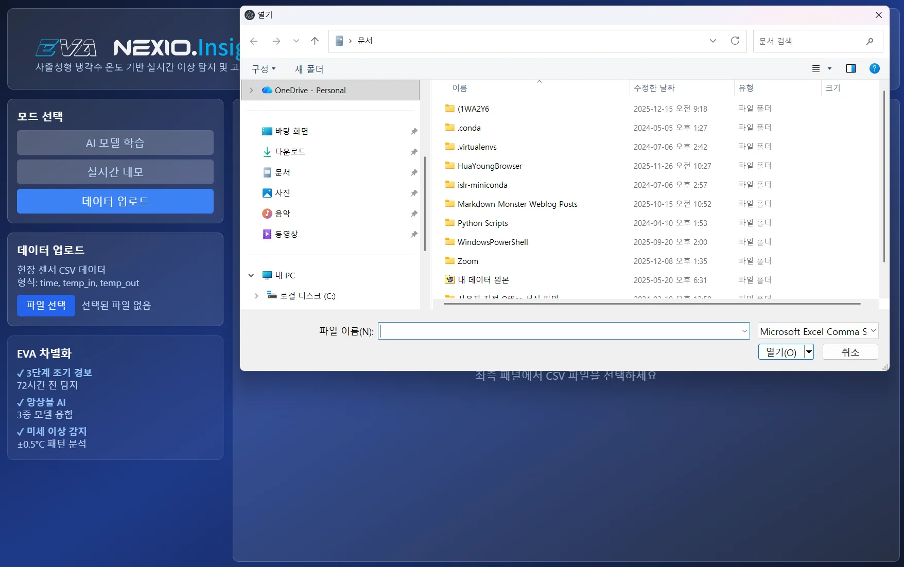This screenshot has width=904, height=567.
Task: Select Markdown Monster Weblog Posts folder
Action: click(x=517, y=204)
